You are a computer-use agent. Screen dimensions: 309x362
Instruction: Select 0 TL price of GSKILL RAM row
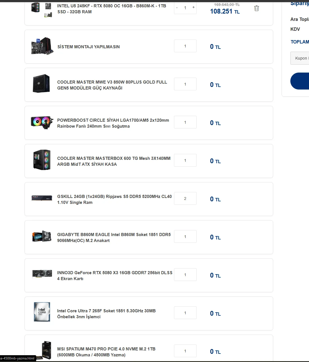point(215,199)
